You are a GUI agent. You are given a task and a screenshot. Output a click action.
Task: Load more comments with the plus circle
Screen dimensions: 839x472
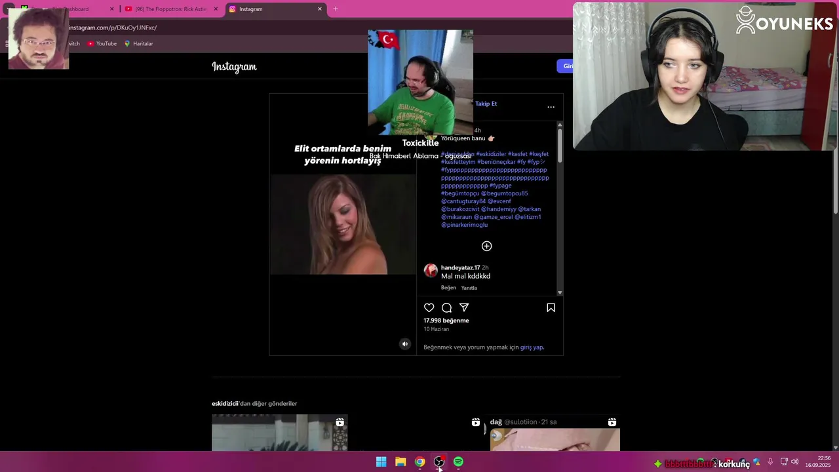pos(486,246)
